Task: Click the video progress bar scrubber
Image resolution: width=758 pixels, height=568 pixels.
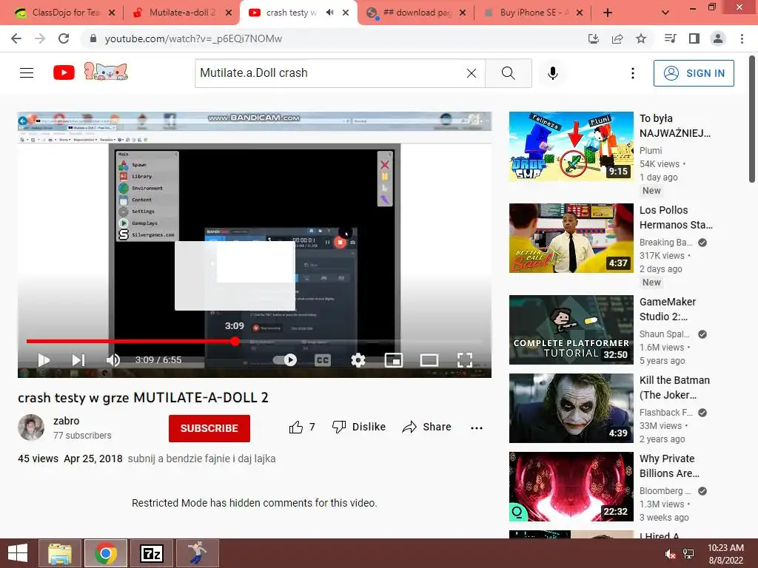Action: tap(235, 341)
